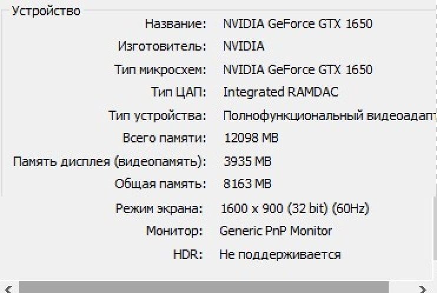Viewport: 437px width, 293px height.
Task: Click the right scroll arrow of horizontal scrollbar
Action: tap(422, 288)
